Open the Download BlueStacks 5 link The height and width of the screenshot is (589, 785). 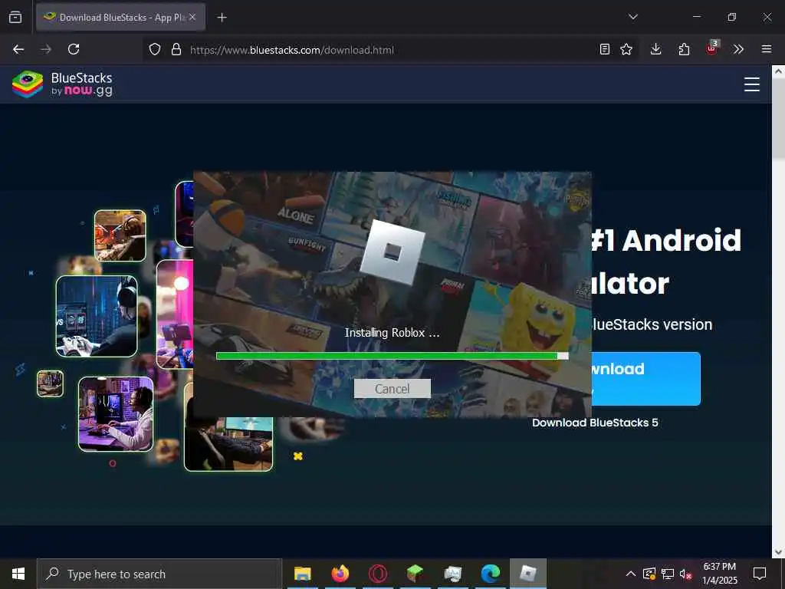595,423
